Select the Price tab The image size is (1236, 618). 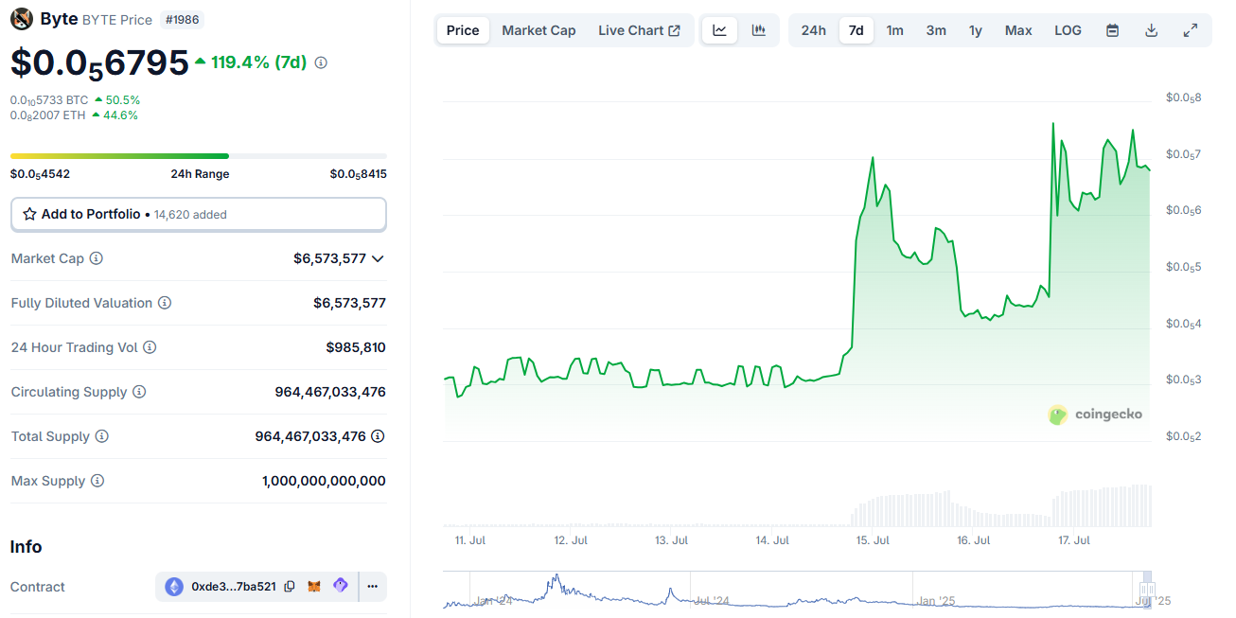(x=463, y=30)
